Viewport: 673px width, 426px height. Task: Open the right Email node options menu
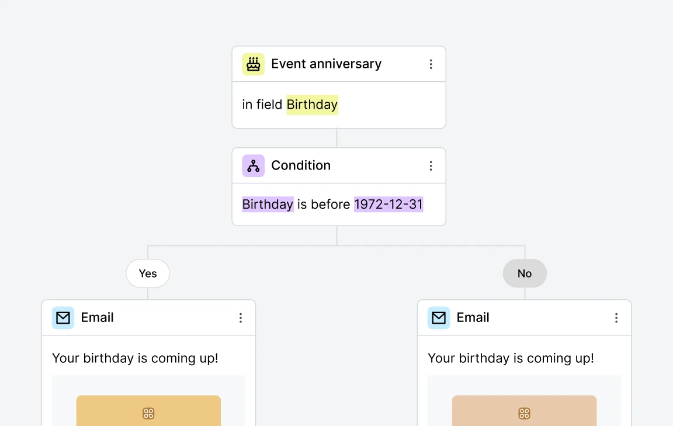(x=616, y=317)
